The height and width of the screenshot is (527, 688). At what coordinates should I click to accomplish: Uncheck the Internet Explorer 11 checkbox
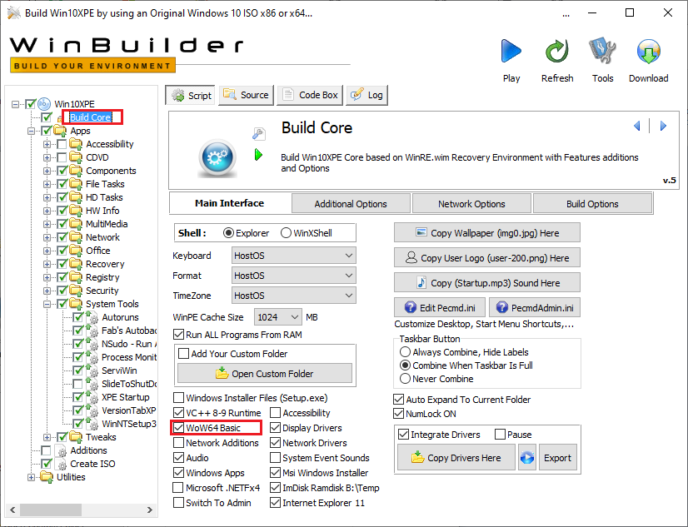(275, 503)
